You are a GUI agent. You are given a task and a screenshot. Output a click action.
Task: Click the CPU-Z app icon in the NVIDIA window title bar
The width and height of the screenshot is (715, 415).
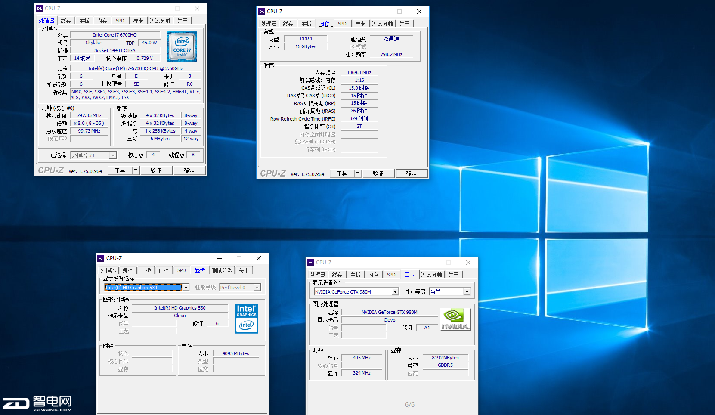coord(310,263)
